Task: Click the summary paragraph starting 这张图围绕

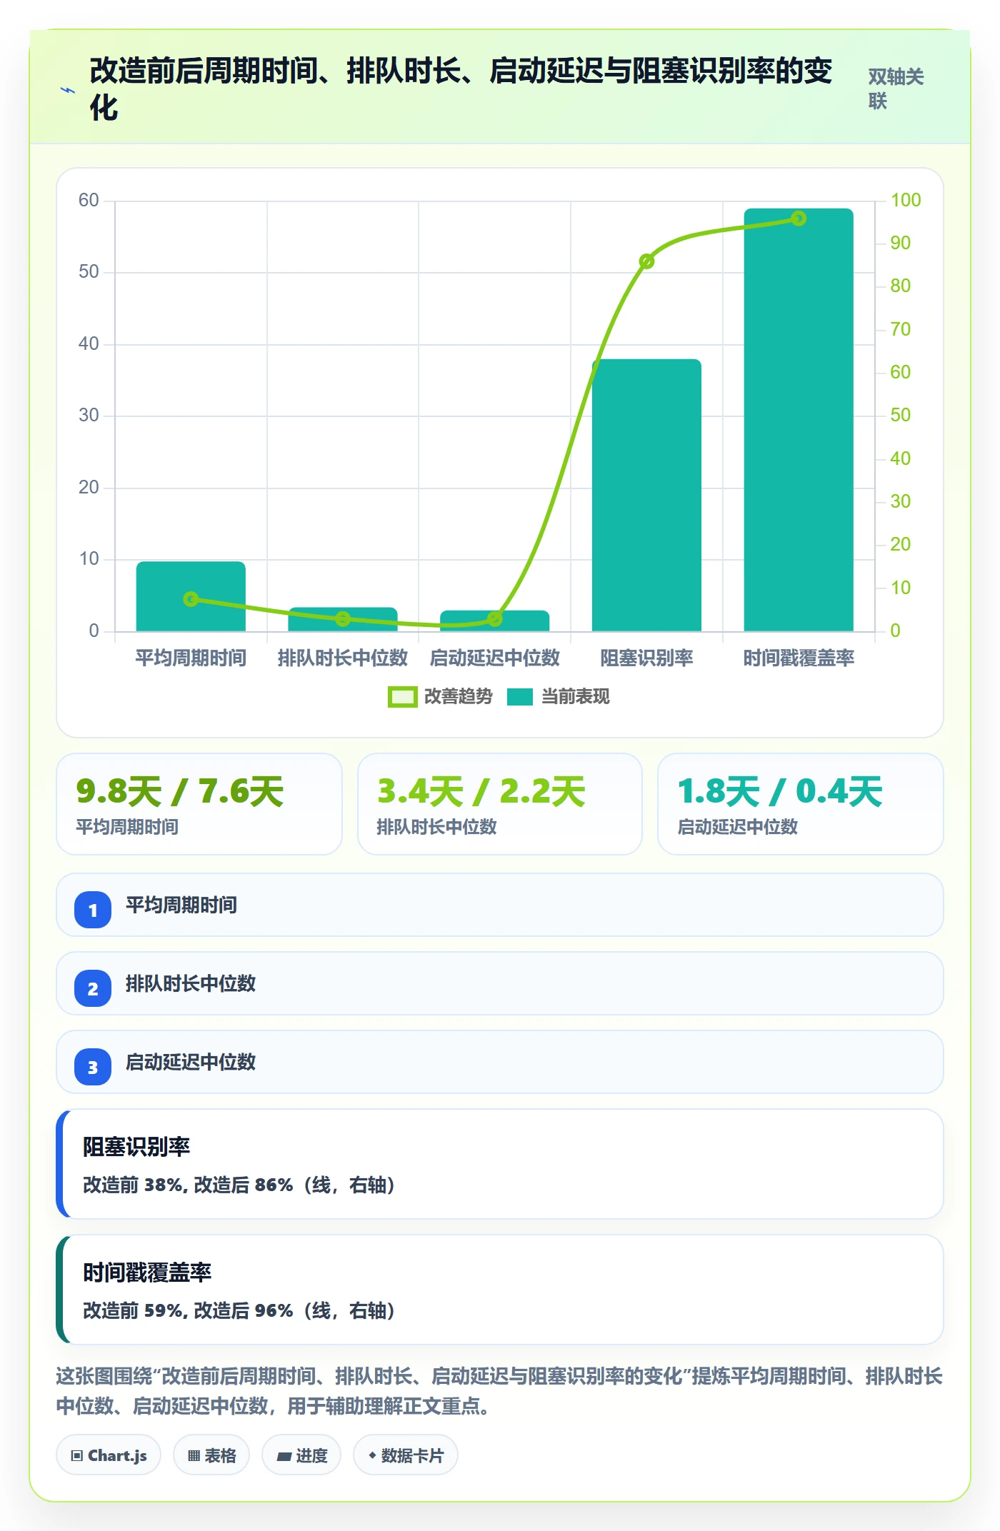Action: pos(500,1391)
